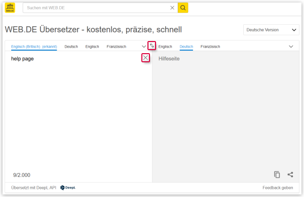Open the Deutsche Version dropdown
304x197 pixels.
271,30
